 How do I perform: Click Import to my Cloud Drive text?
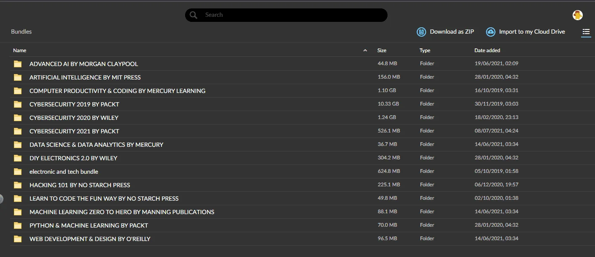pos(532,32)
